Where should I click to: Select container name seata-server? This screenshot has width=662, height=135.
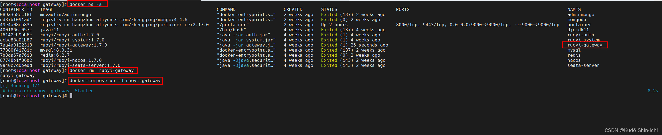coord(584,65)
